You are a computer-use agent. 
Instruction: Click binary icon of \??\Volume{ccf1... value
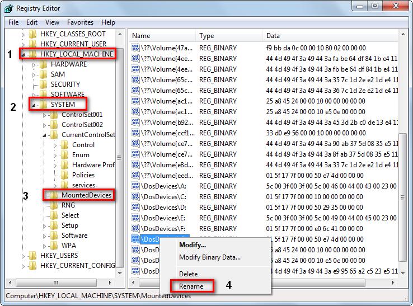click(135, 133)
